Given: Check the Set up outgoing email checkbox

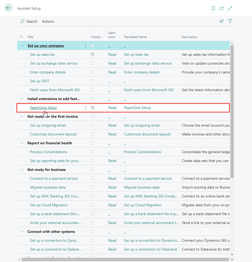Looking at the screenshot, I should [93, 125].
